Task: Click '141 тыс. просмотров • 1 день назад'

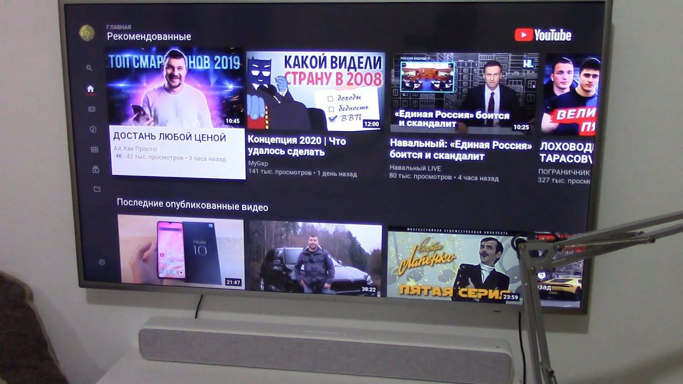Action: click(303, 173)
